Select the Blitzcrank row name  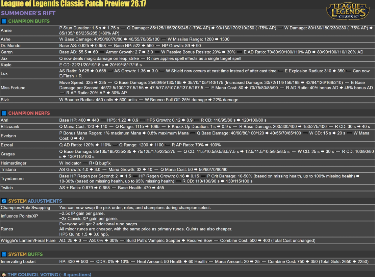coord(10,127)
